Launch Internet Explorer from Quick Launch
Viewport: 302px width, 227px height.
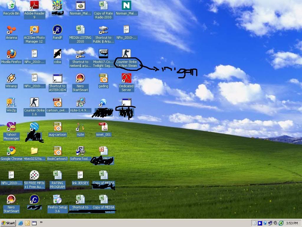coord(21,223)
